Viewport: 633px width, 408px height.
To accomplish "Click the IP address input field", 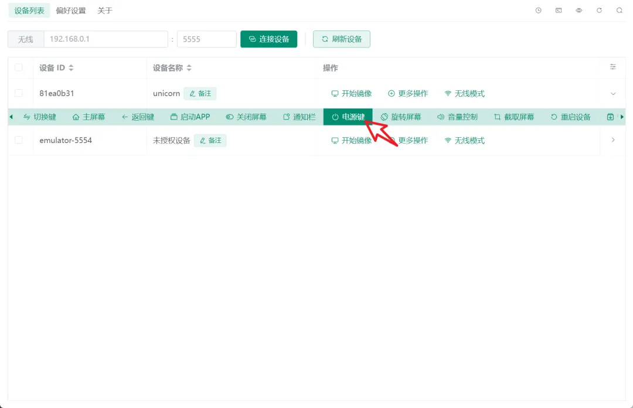I will [x=105, y=39].
